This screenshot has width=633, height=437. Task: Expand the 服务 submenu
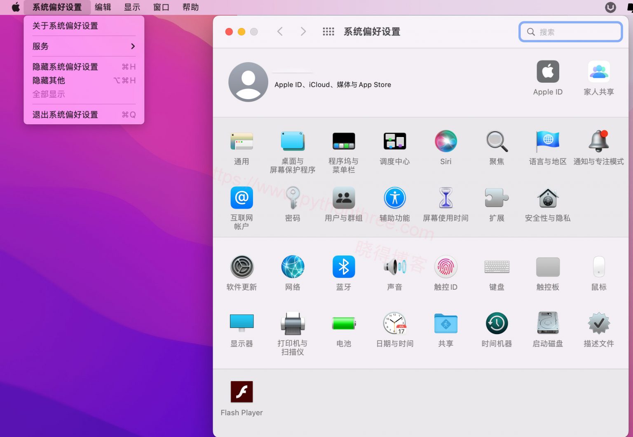tap(84, 46)
